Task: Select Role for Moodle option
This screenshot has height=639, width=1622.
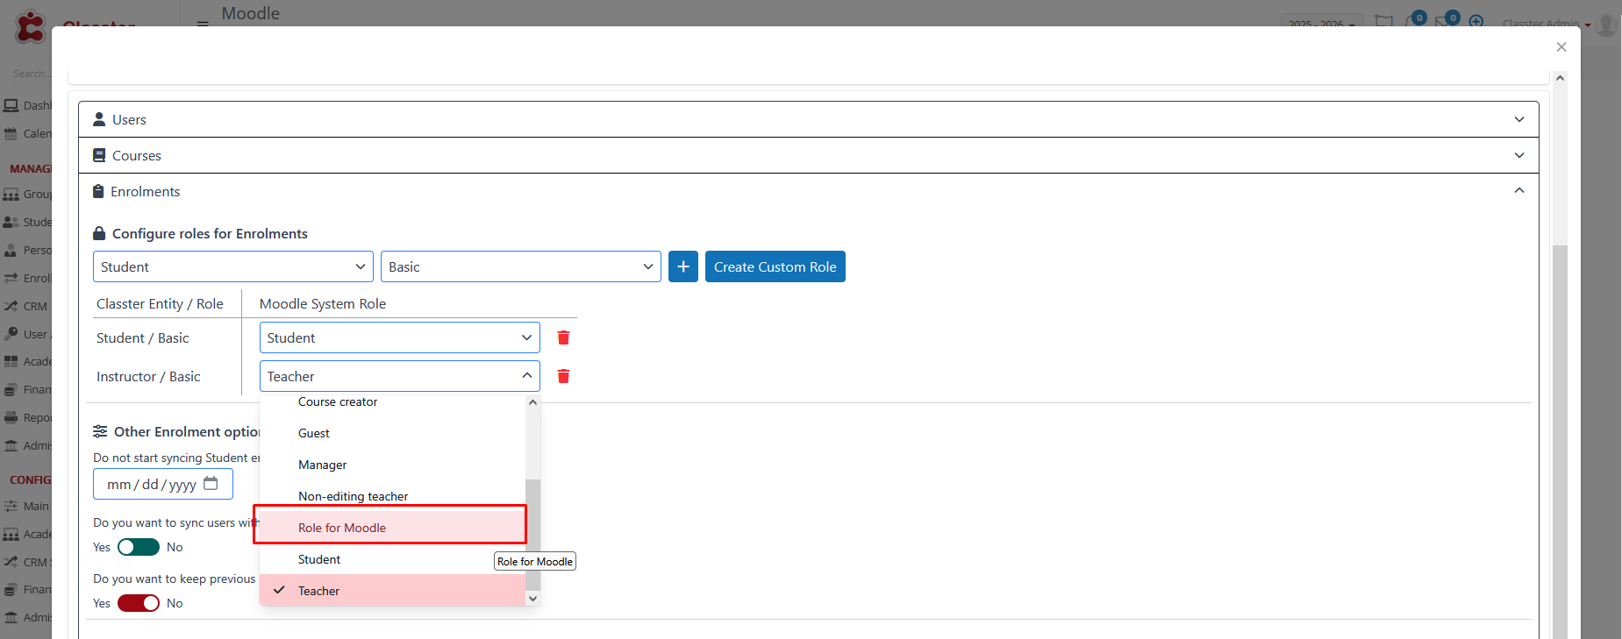Action: pyautogui.click(x=342, y=528)
